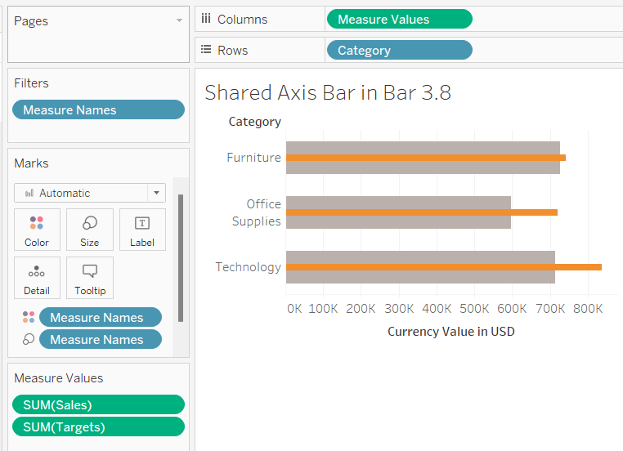Select Measure Names pill in Filters
Viewport: 623px width, 451px height.
click(x=99, y=109)
